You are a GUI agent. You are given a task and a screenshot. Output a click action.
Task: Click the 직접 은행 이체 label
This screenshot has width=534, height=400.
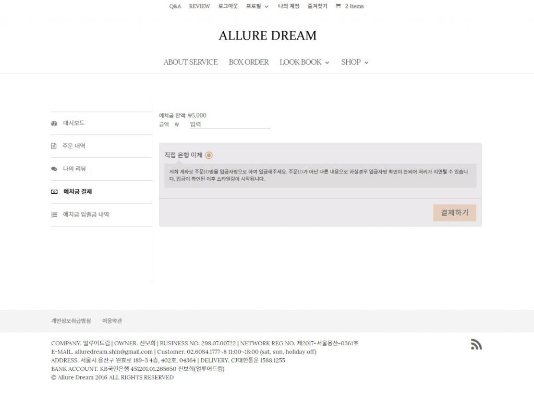(183, 155)
